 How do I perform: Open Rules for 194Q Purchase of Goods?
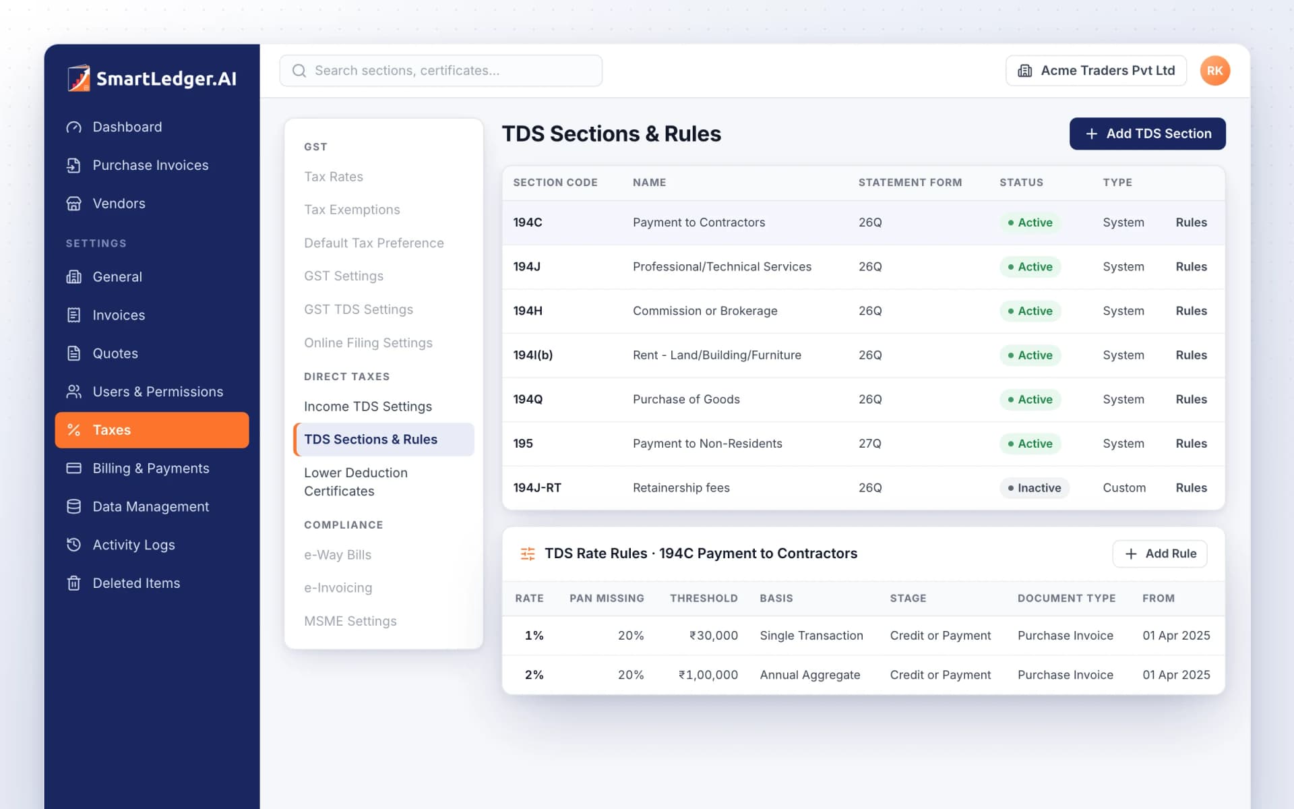(x=1191, y=400)
